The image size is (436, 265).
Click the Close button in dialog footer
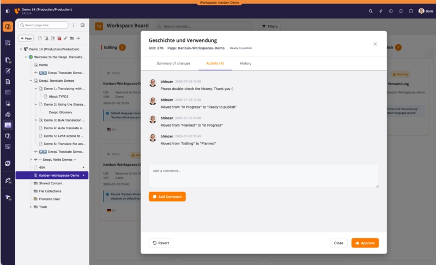[x=338, y=243]
